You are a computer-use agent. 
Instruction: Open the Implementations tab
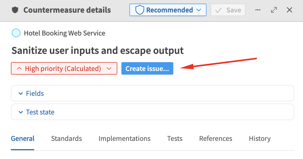124,139
